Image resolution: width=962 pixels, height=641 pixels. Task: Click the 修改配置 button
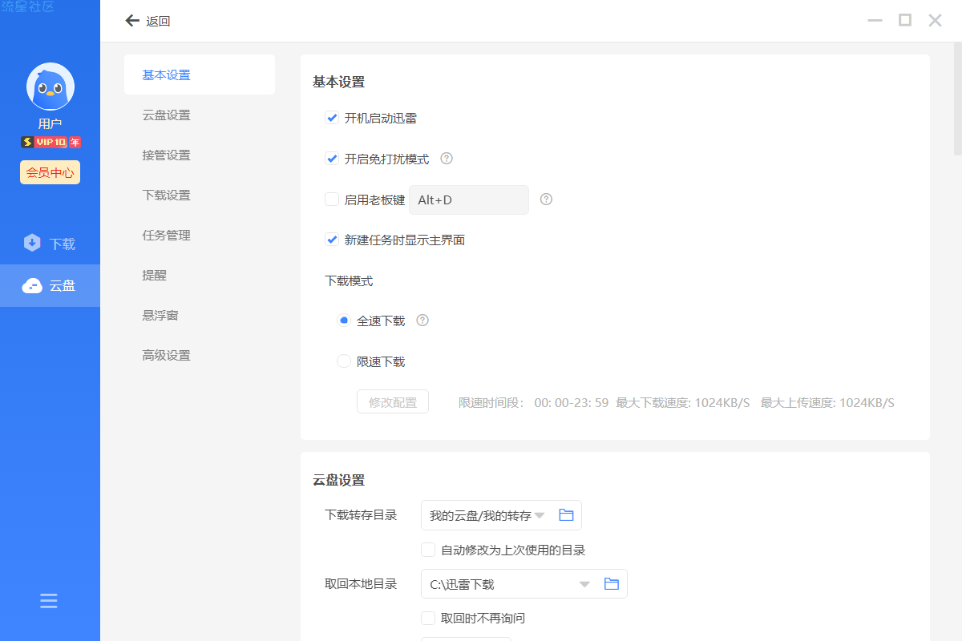coord(393,402)
